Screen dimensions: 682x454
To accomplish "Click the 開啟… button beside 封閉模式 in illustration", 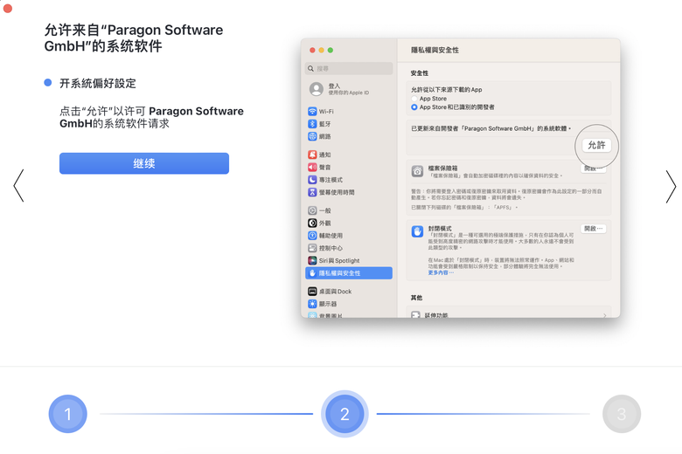I will click(x=594, y=229).
